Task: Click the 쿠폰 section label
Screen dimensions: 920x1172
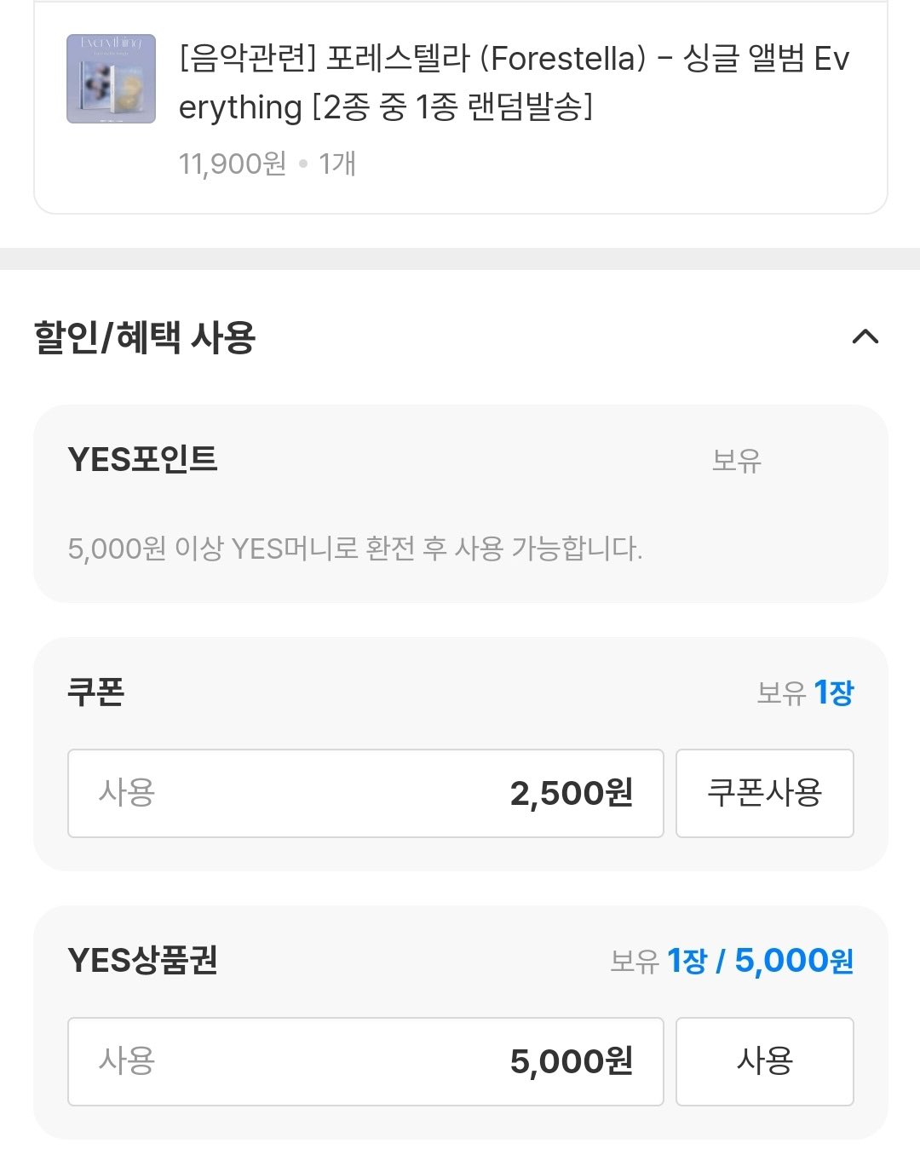Action: coord(96,692)
